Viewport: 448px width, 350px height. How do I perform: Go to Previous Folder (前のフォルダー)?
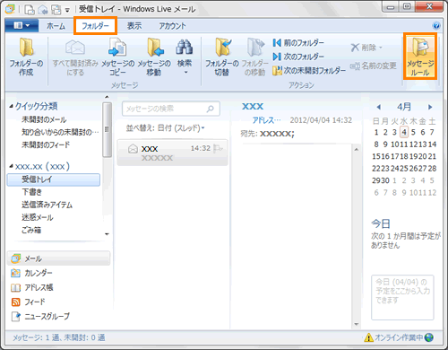298,43
